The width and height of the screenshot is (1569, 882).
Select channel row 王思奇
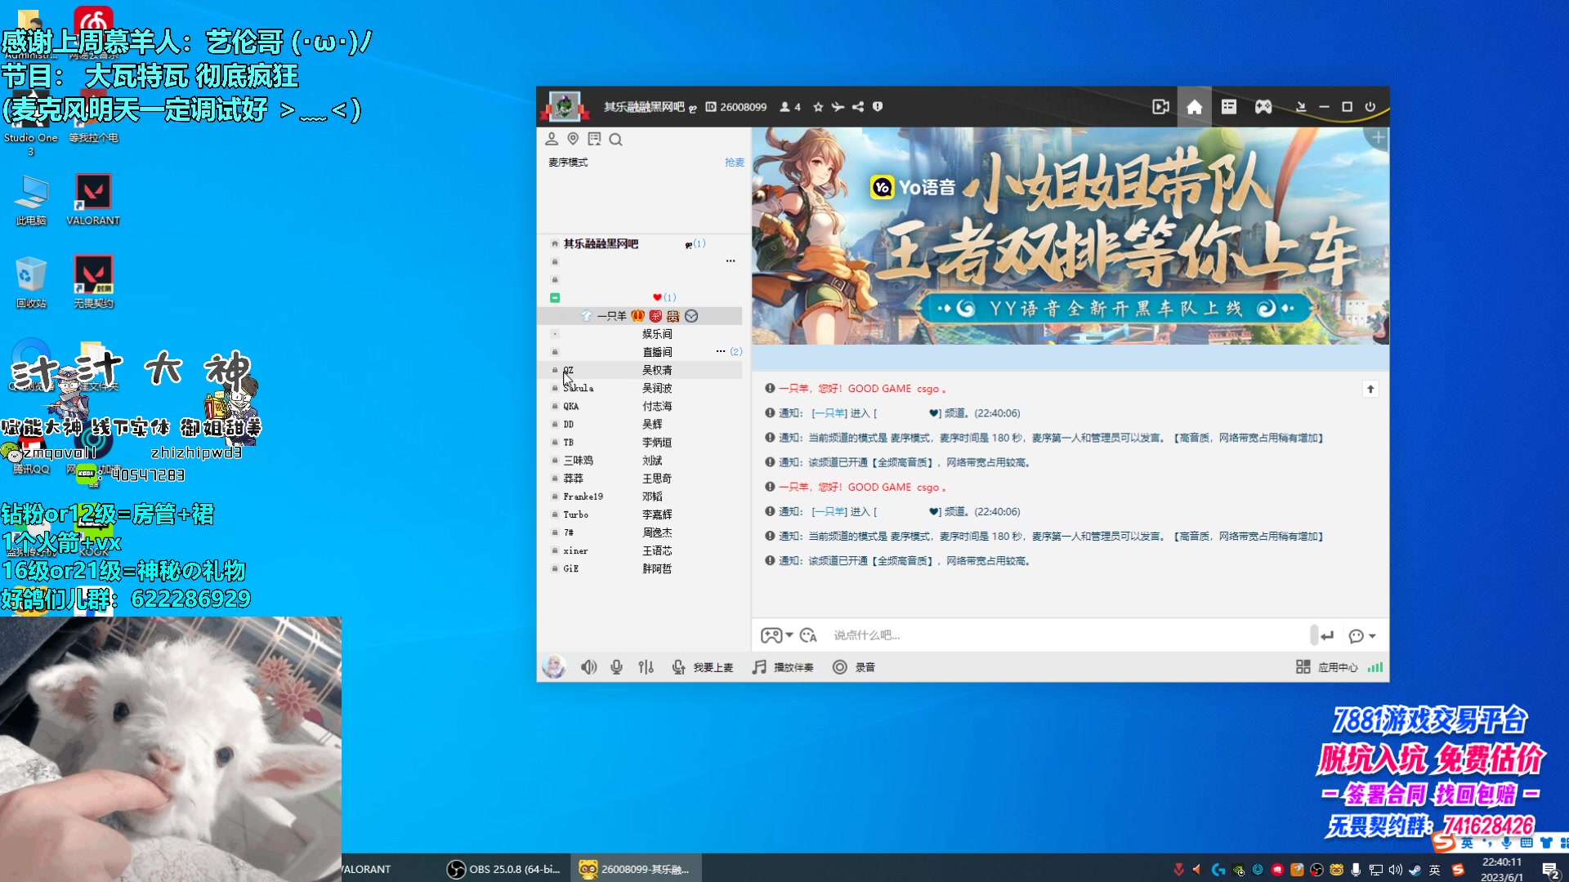[640, 479]
